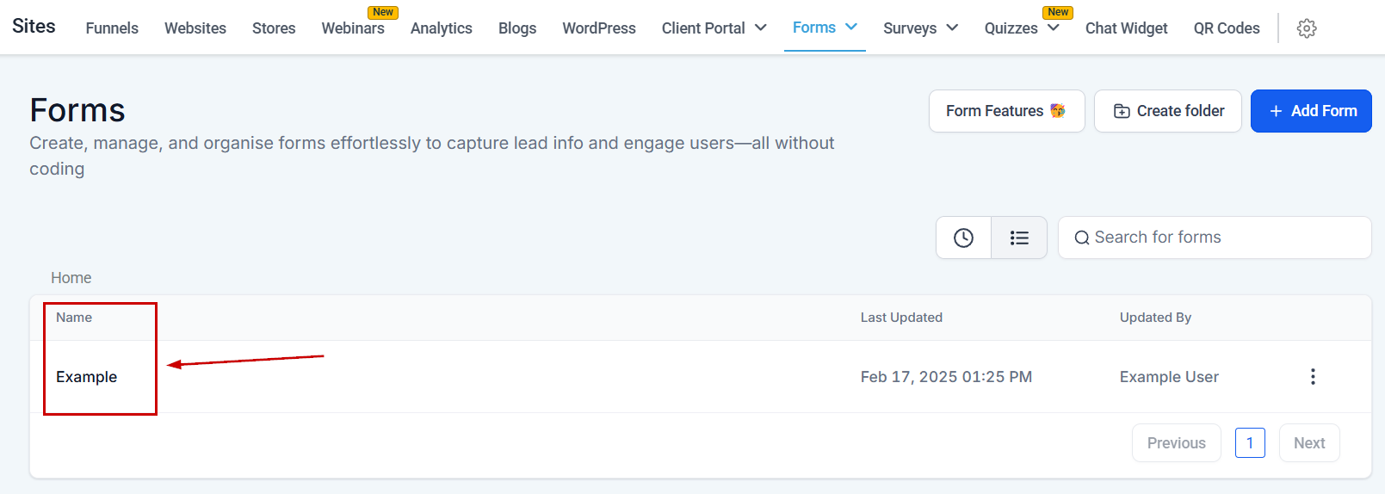Viewport: 1385px width, 494px height.
Task: Go to the Funnels tab
Action: tap(112, 28)
